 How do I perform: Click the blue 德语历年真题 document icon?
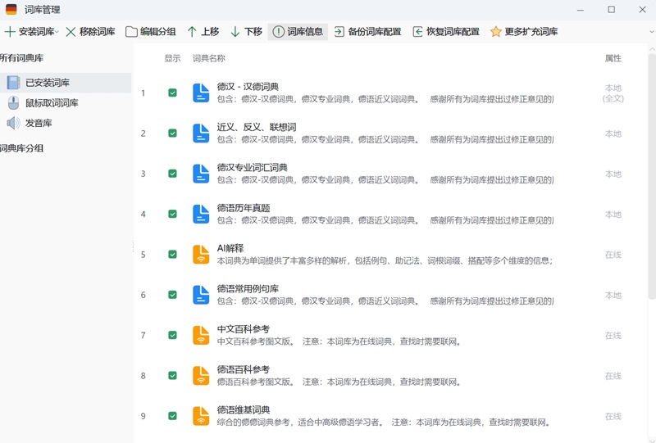201,214
